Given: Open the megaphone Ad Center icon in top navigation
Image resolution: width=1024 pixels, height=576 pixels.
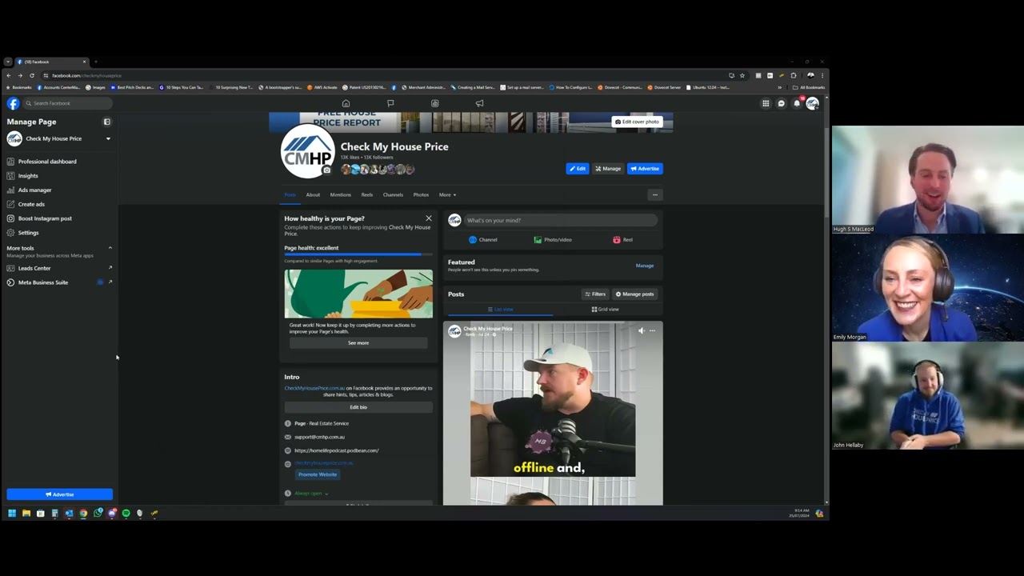Looking at the screenshot, I should click(479, 103).
